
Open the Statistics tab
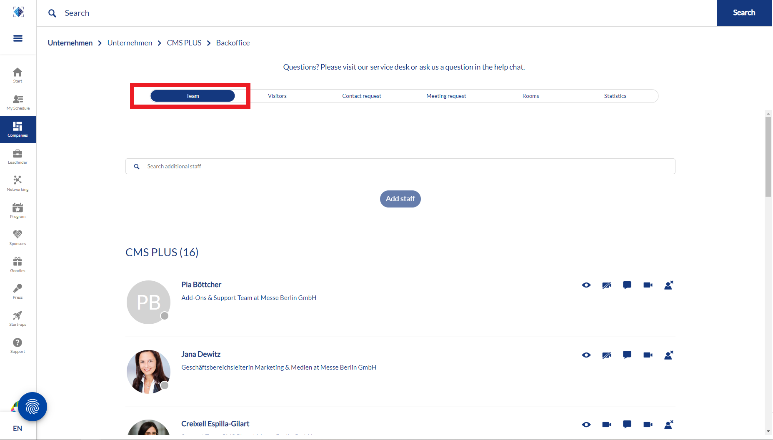point(615,96)
